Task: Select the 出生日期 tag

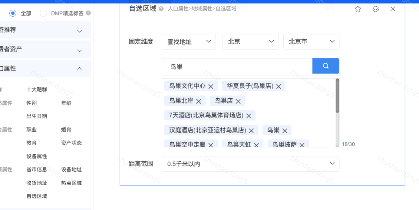Action: click(x=36, y=116)
